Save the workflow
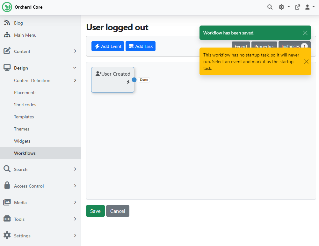319x246 pixels. point(95,211)
